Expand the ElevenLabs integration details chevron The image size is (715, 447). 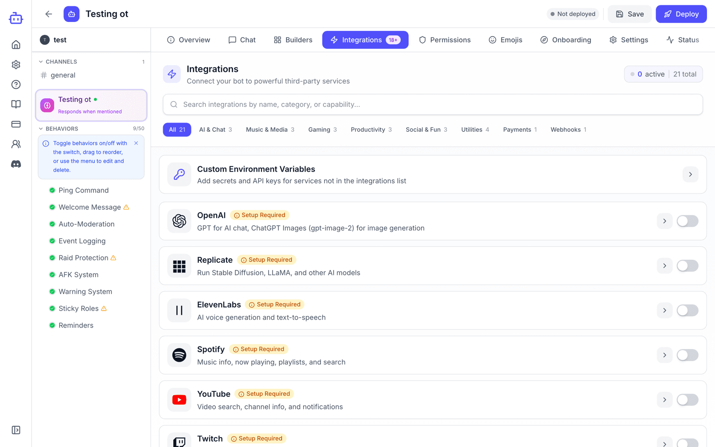(x=665, y=310)
